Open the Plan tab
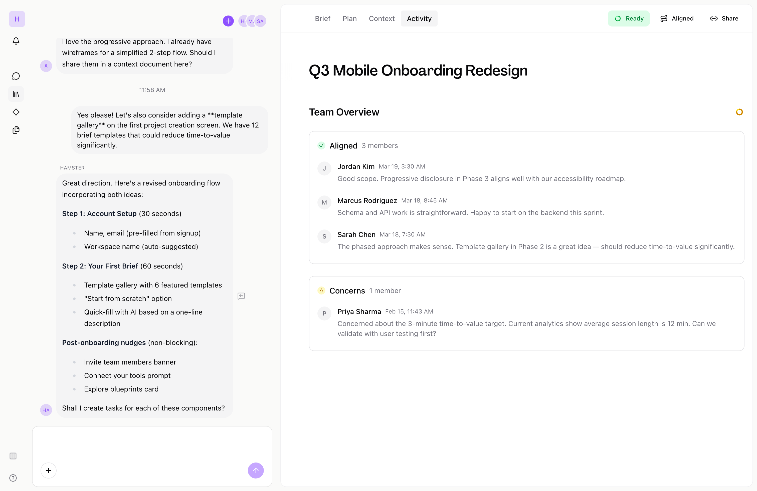757x491 pixels. [349, 18]
